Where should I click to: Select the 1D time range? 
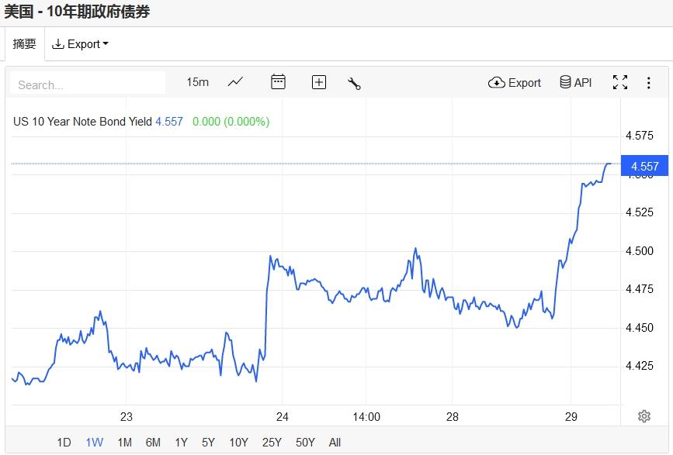[x=64, y=443]
